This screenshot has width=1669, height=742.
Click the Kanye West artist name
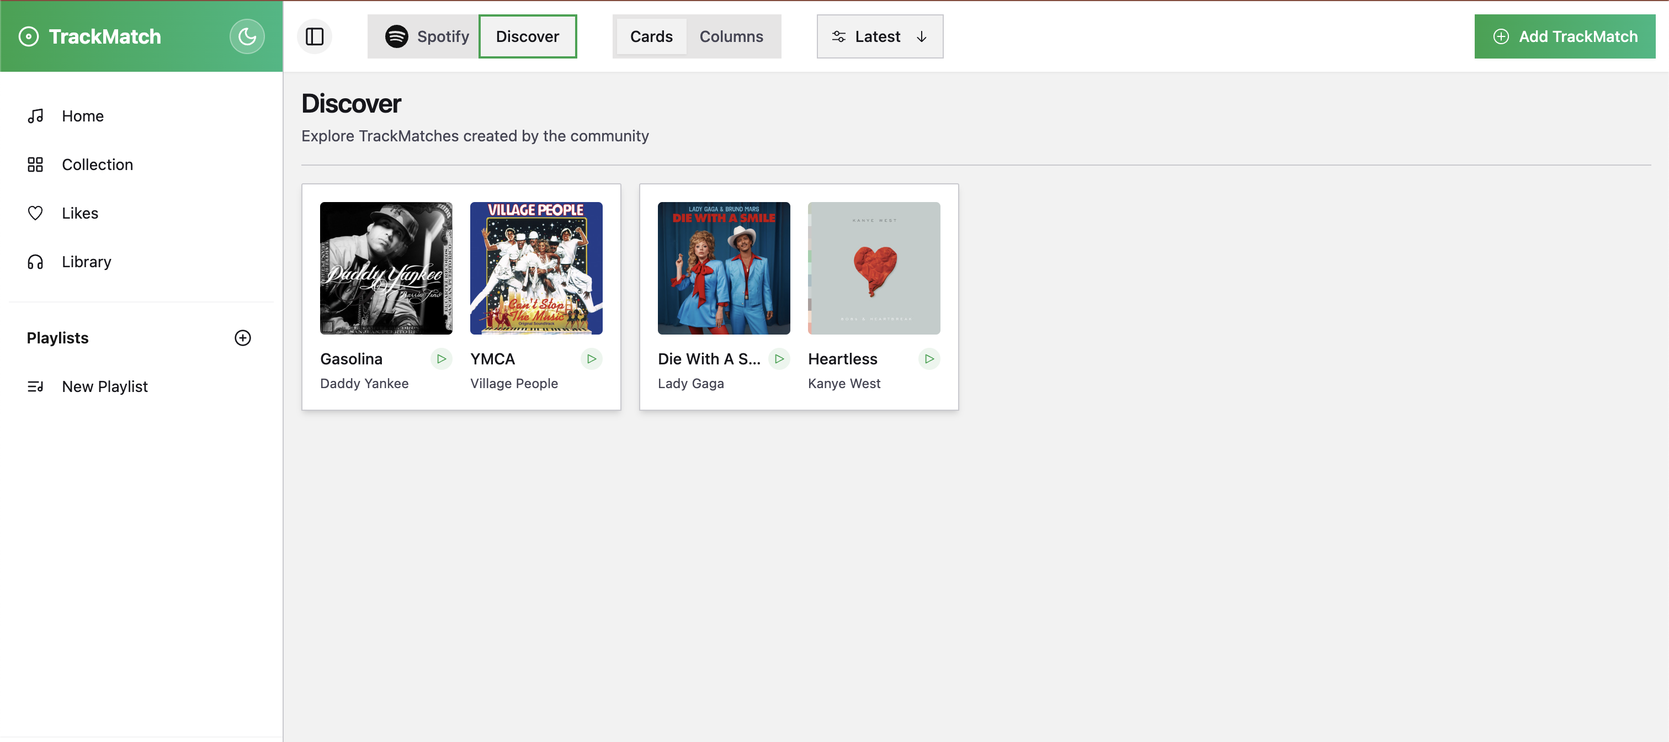pos(844,384)
